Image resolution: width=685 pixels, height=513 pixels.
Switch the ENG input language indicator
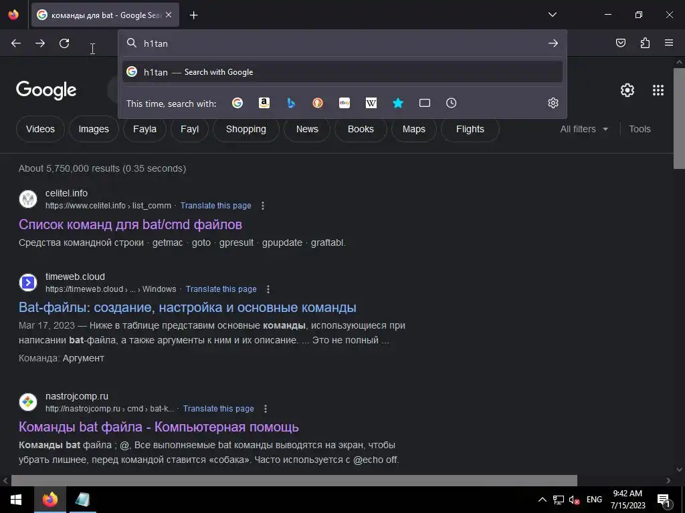[594, 500]
